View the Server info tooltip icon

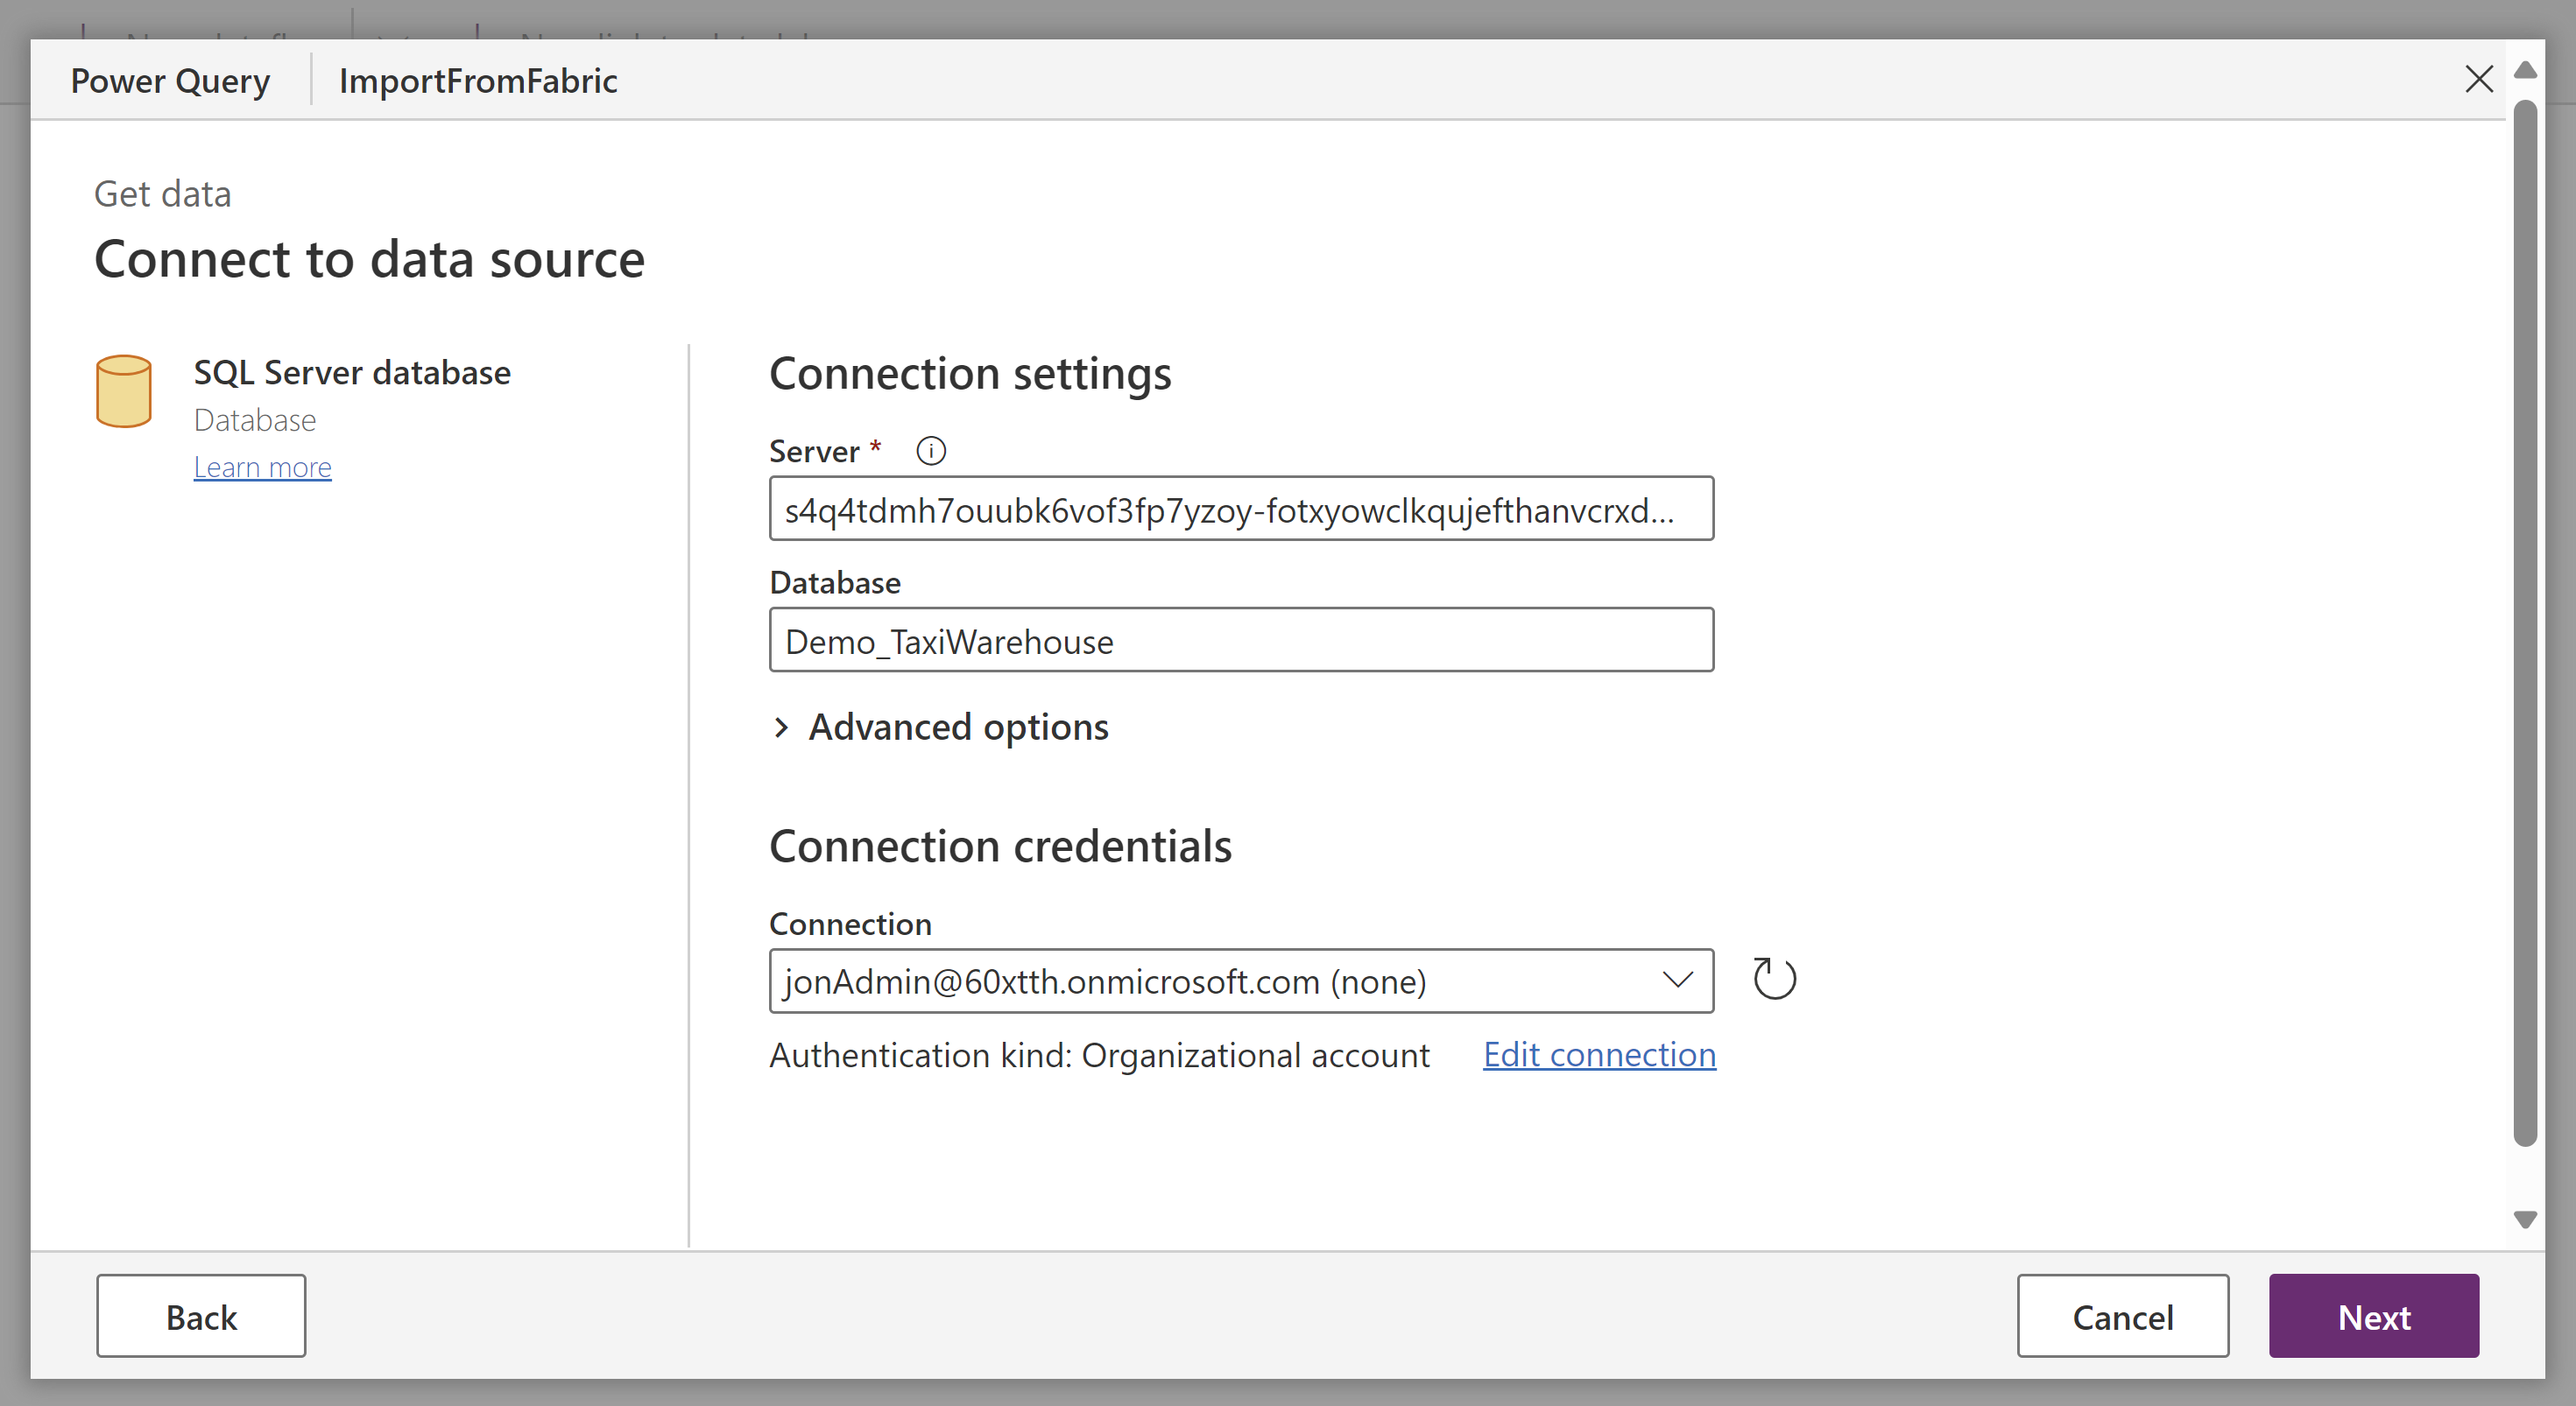point(930,451)
